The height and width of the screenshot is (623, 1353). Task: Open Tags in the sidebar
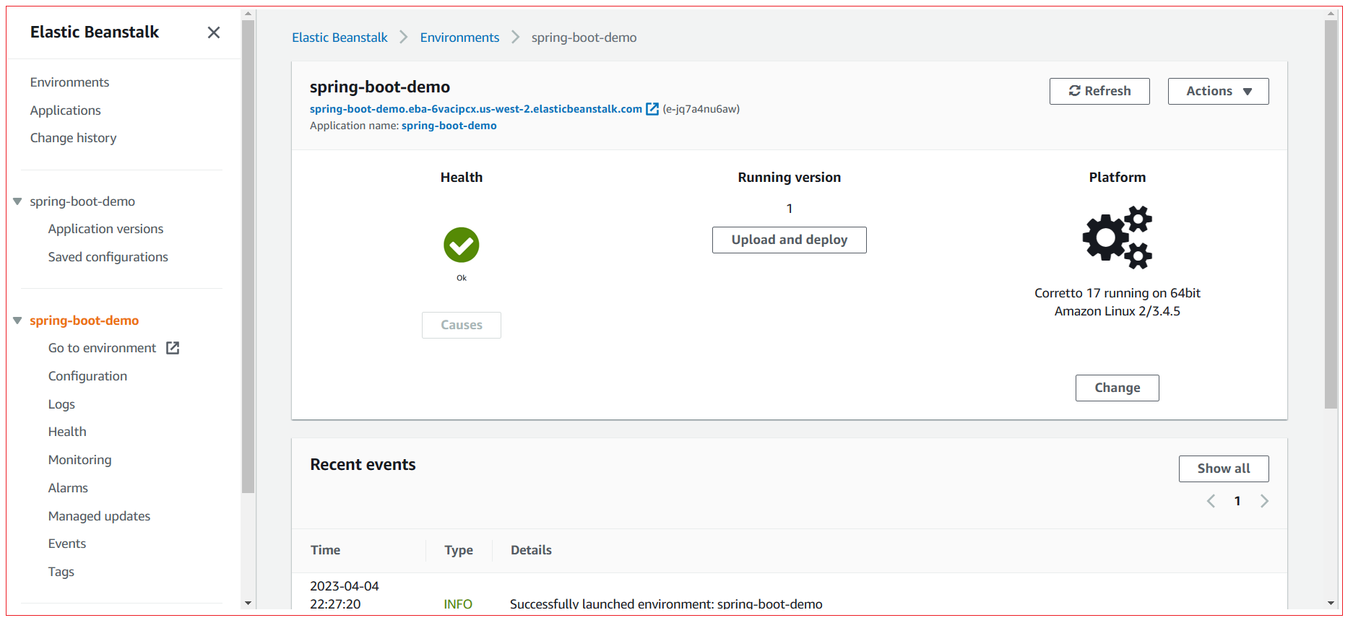(61, 572)
